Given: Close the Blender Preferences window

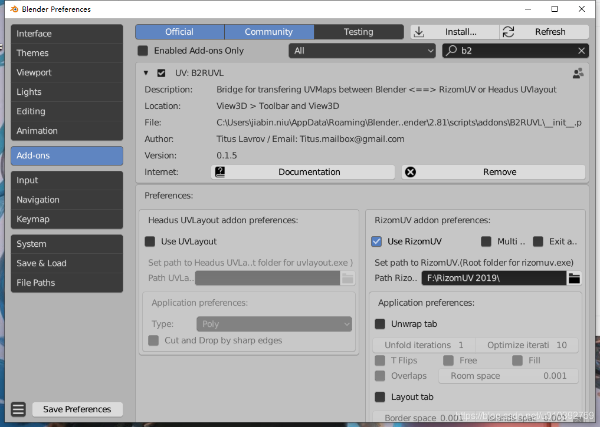Looking at the screenshot, I should (x=582, y=9).
